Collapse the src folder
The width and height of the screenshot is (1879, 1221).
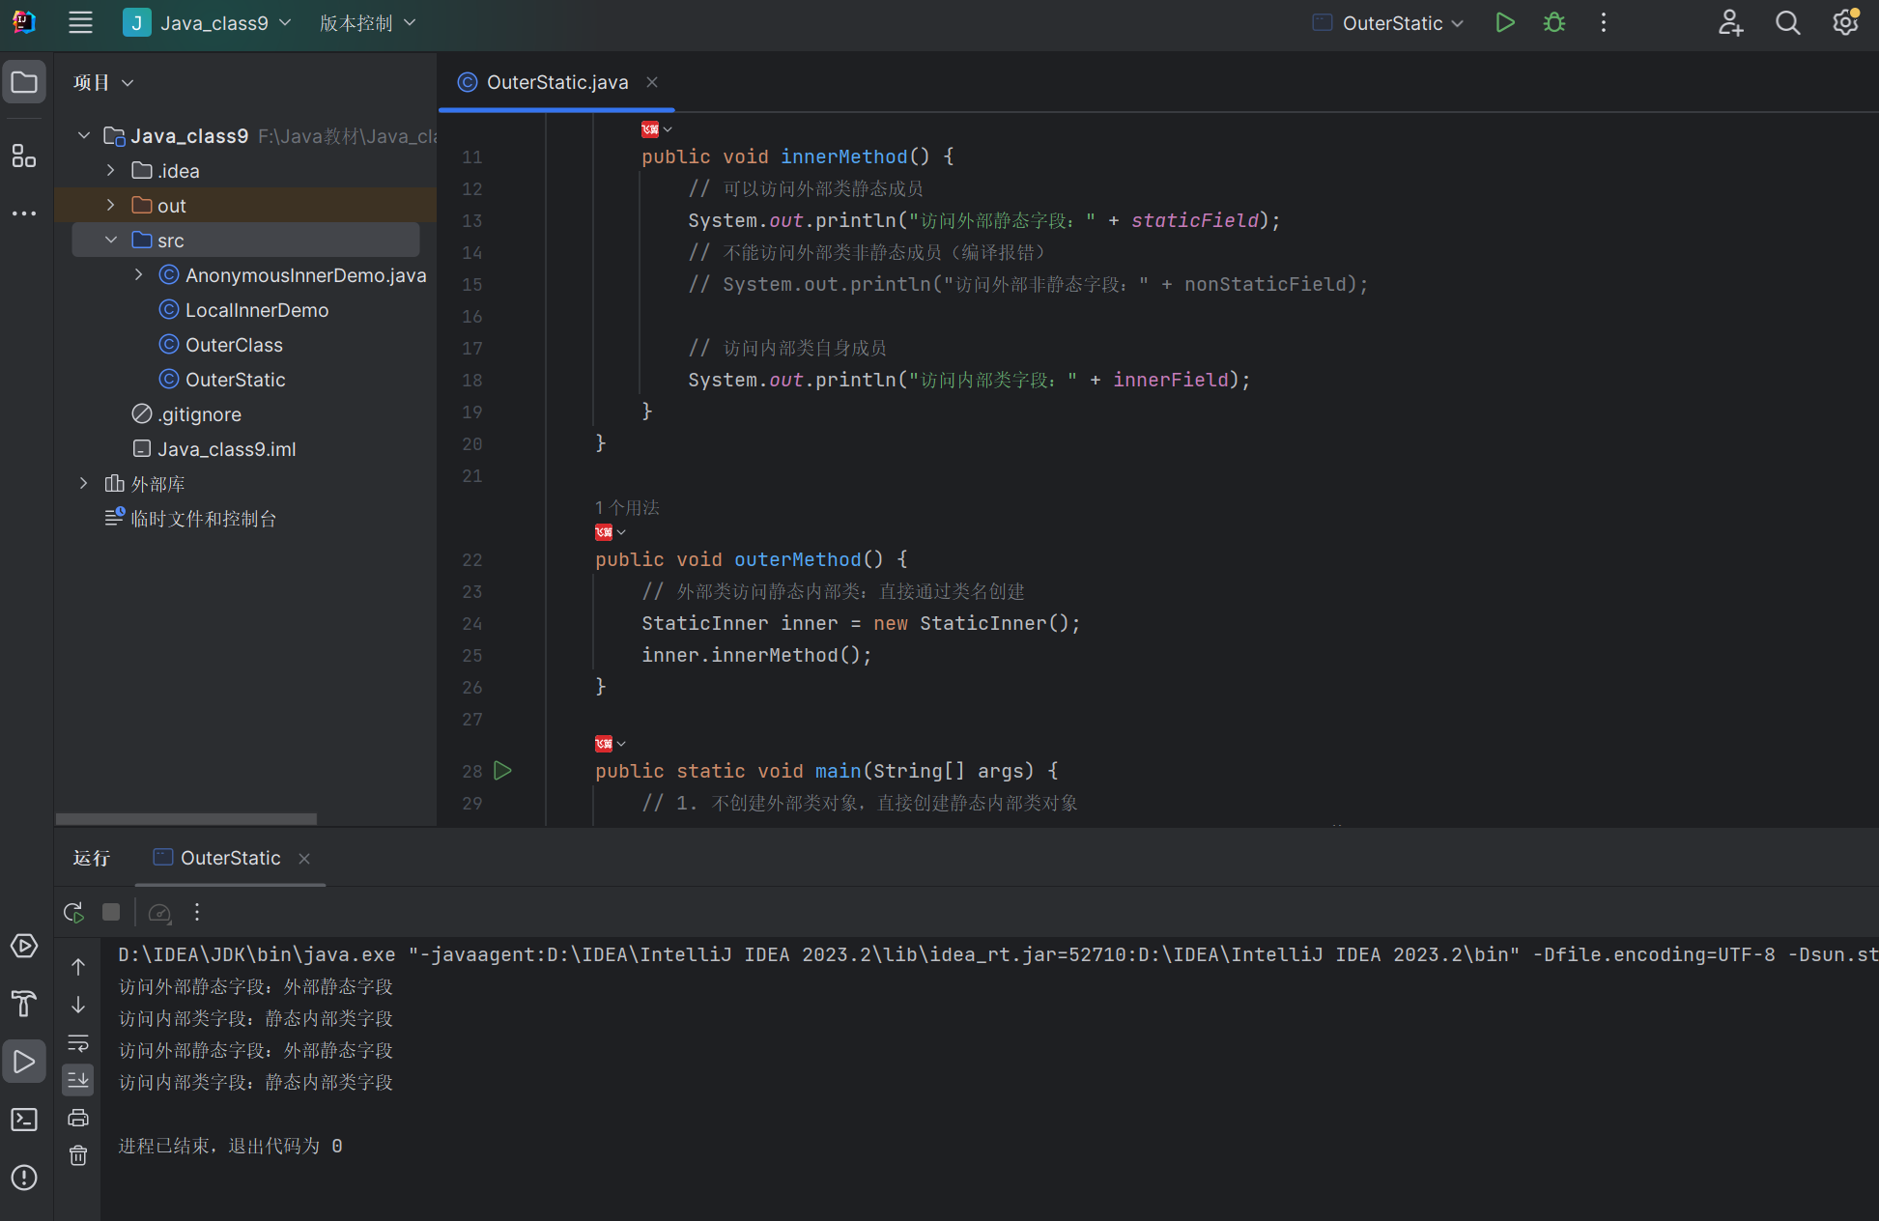tap(111, 240)
